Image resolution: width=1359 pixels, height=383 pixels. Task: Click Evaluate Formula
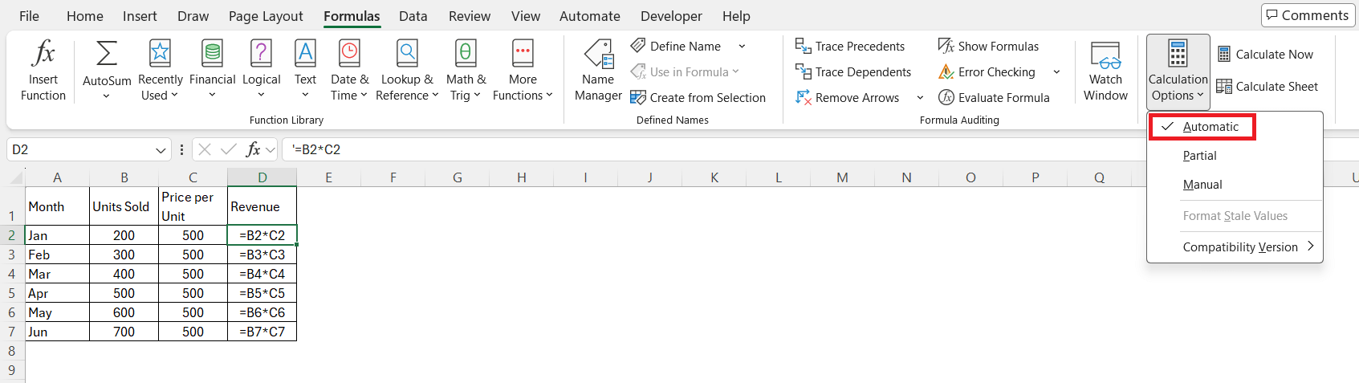pos(994,98)
